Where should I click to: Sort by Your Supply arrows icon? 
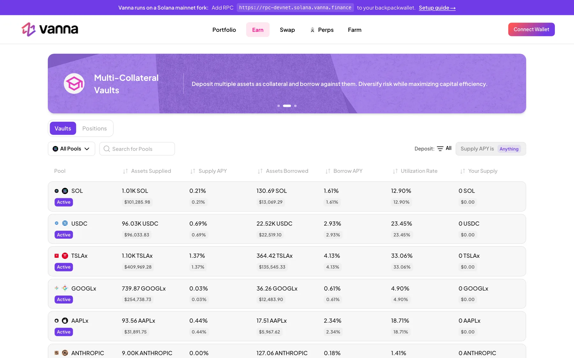(462, 171)
